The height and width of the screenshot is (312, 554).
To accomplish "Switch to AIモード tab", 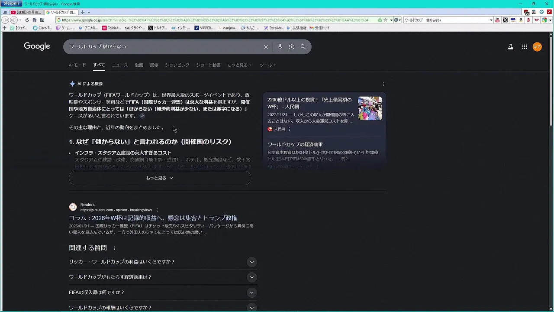I will (77, 65).
